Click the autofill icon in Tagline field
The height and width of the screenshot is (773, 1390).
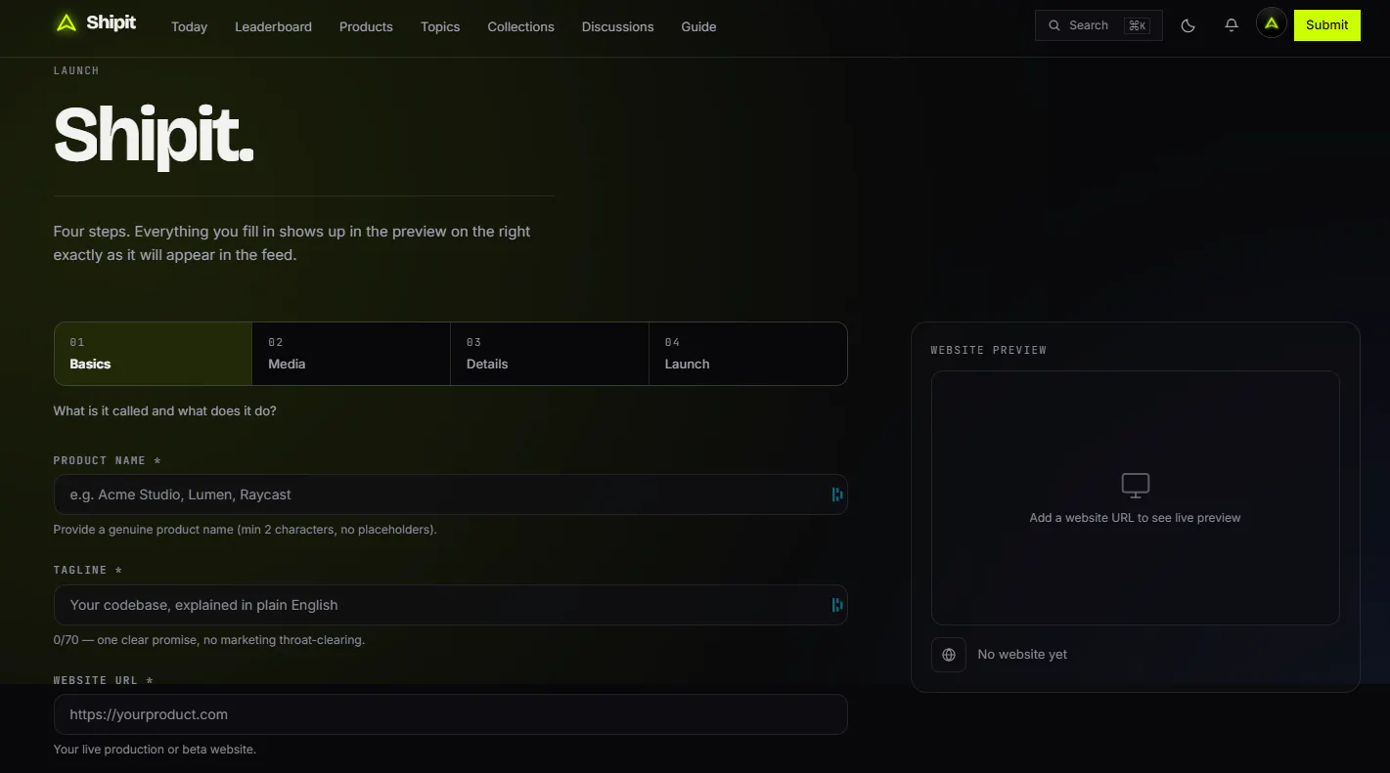click(837, 605)
